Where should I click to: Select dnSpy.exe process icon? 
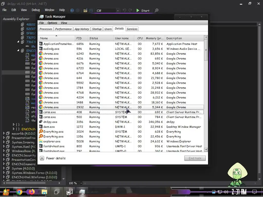(x=41, y=122)
